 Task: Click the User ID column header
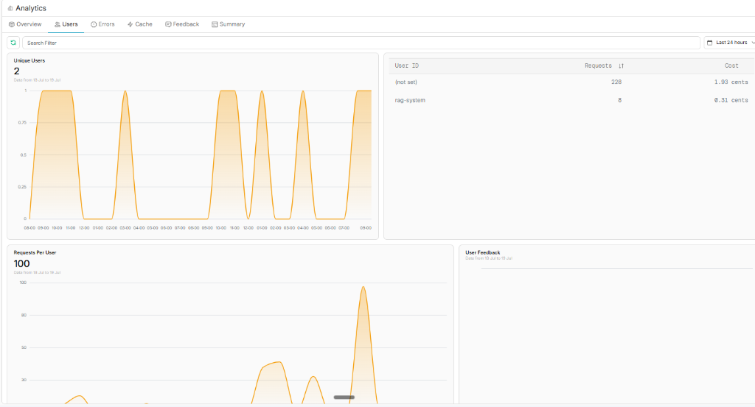point(407,66)
